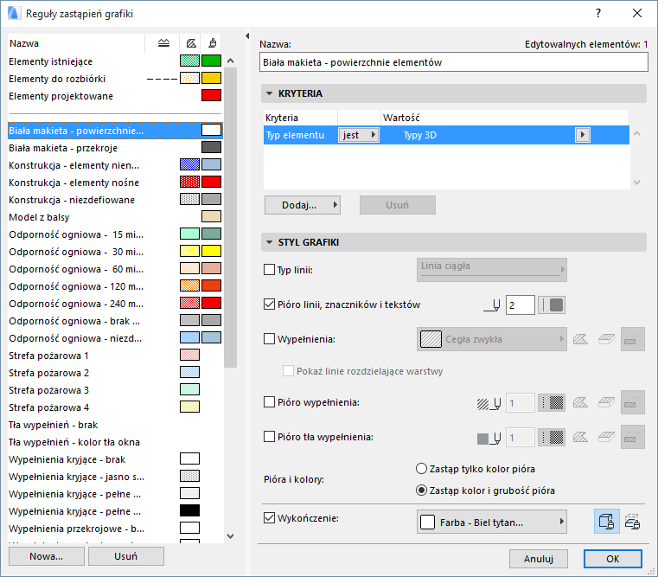The height and width of the screenshot is (577, 658).
Task: Click cut fill icon in Pióro tła wypełnienia row
Action: [x=632, y=438]
